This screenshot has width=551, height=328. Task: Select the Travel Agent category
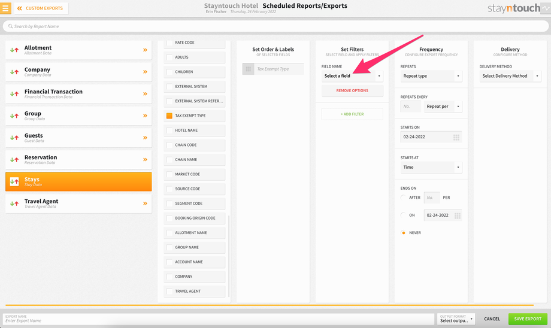(x=78, y=204)
